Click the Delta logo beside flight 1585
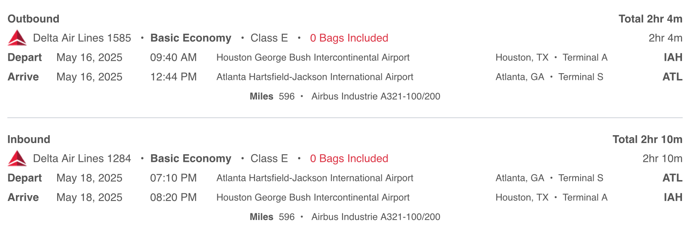The height and width of the screenshot is (235, 692). 17,38
